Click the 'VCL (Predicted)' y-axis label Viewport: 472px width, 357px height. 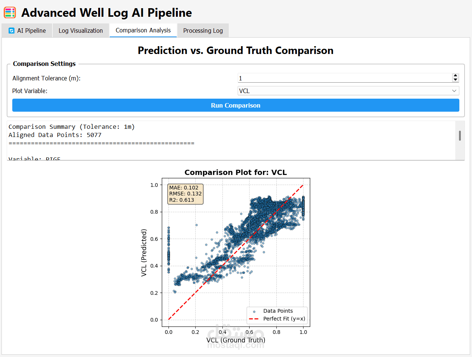144,253
